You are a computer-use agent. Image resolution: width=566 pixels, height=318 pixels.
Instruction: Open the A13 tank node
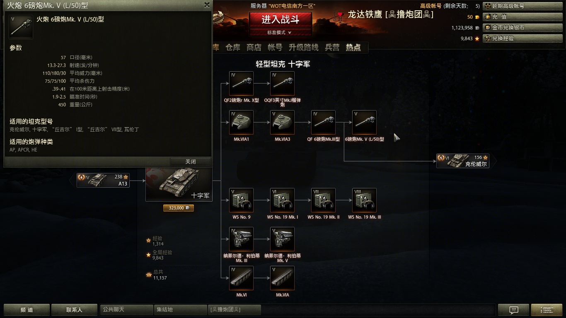[103, 180]
